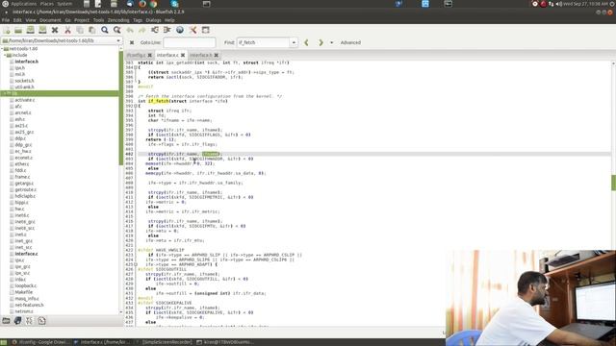This screenshot has width=616, height=346.
Task: Open the bookmarks sidebar tab icon
Action: tap(17, 321)
